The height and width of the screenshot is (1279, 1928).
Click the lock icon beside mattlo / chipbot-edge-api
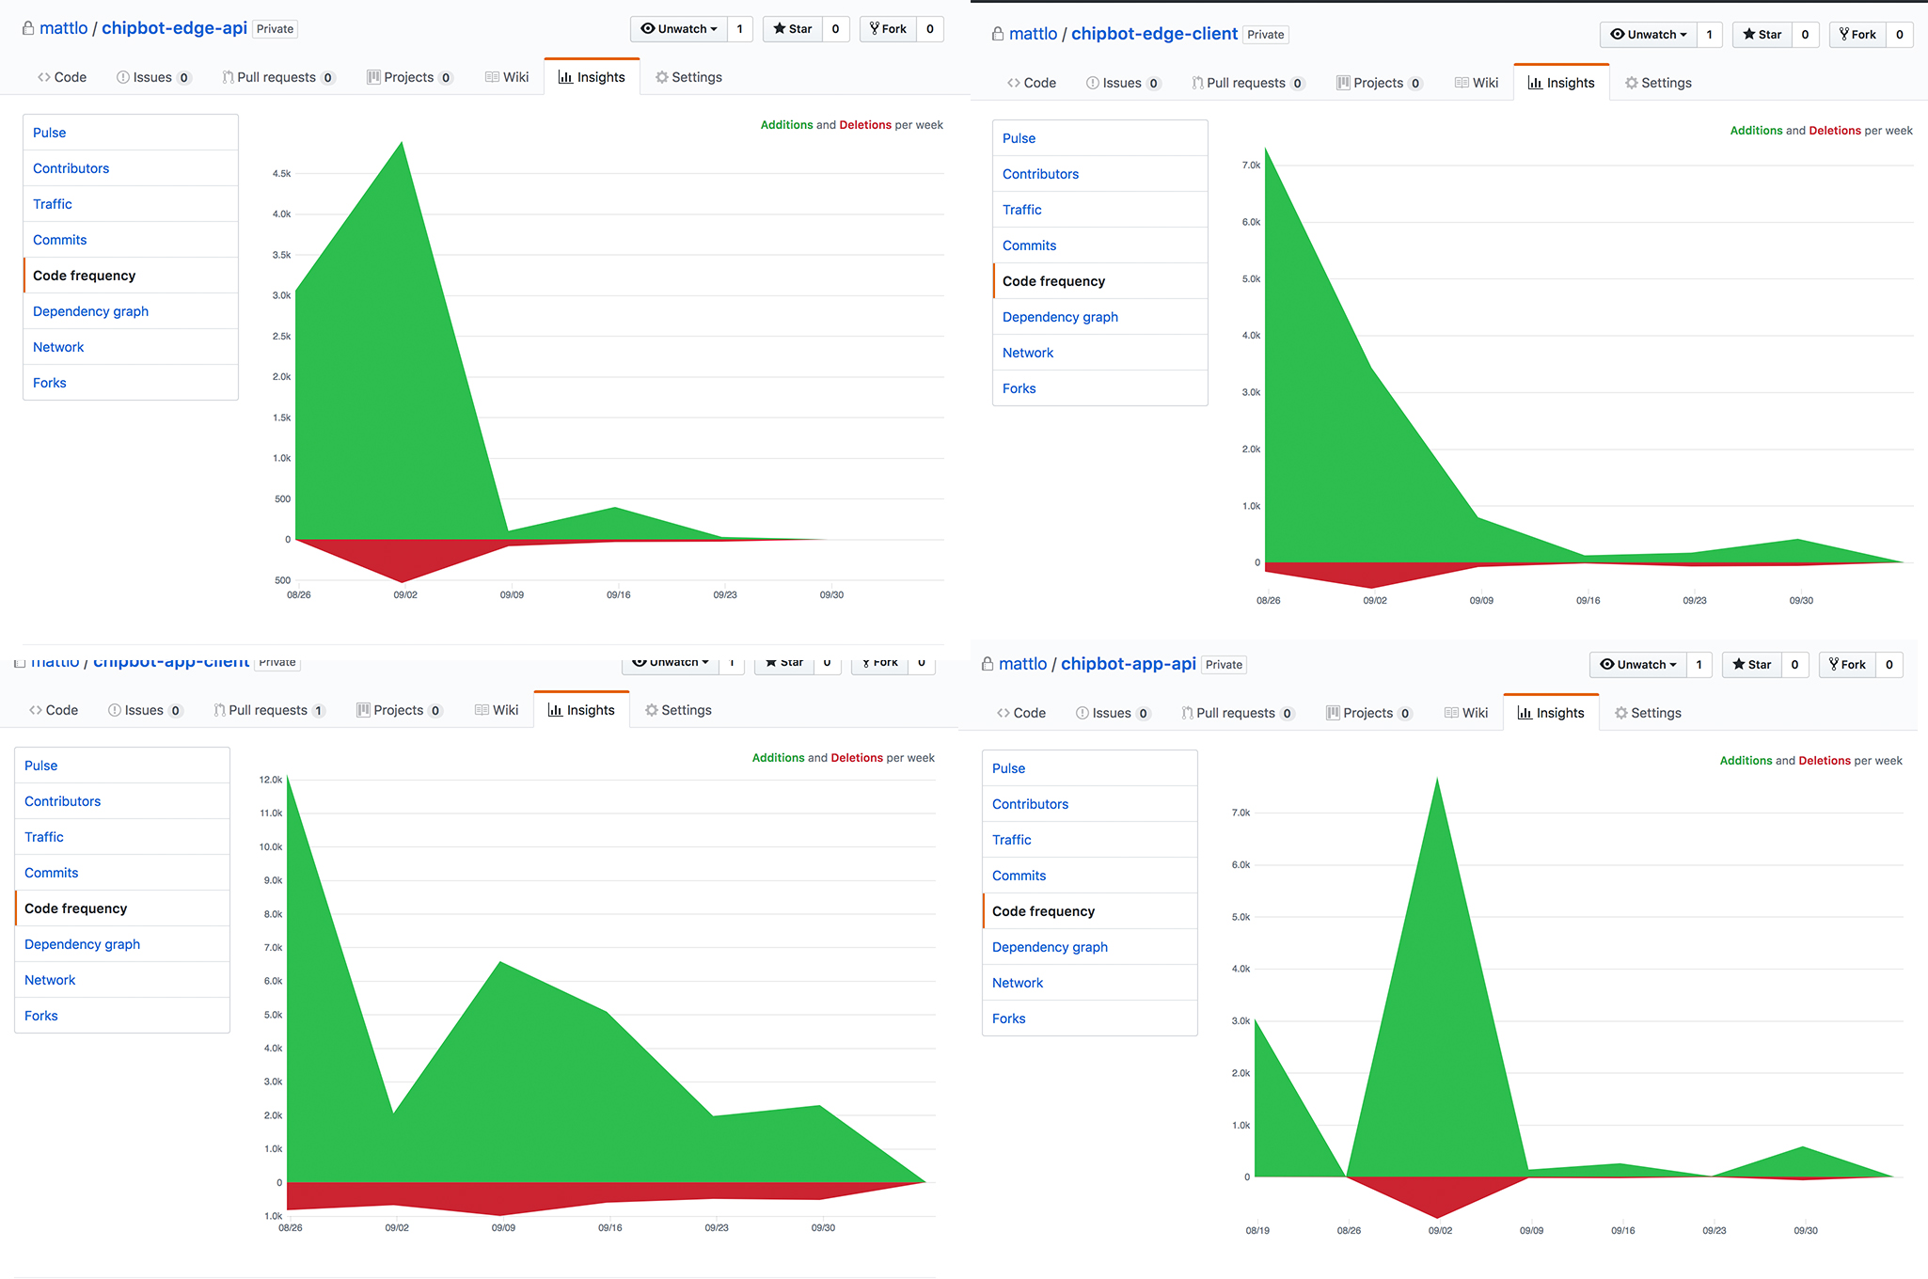pos(28,28)
